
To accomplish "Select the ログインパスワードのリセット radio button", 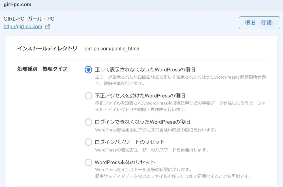I will tap(88, 142).
